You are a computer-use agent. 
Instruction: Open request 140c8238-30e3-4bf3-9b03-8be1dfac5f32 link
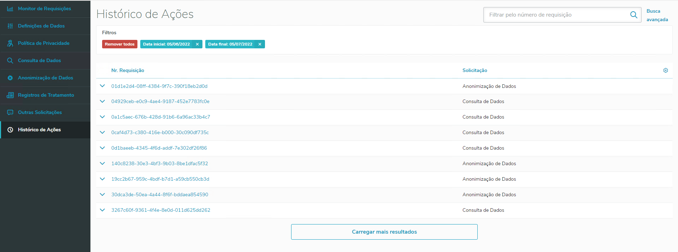coord(160,163)
